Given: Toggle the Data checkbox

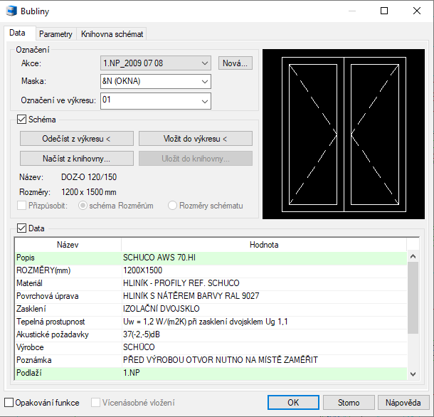Looking at the screenshot, I should [21, 228].
